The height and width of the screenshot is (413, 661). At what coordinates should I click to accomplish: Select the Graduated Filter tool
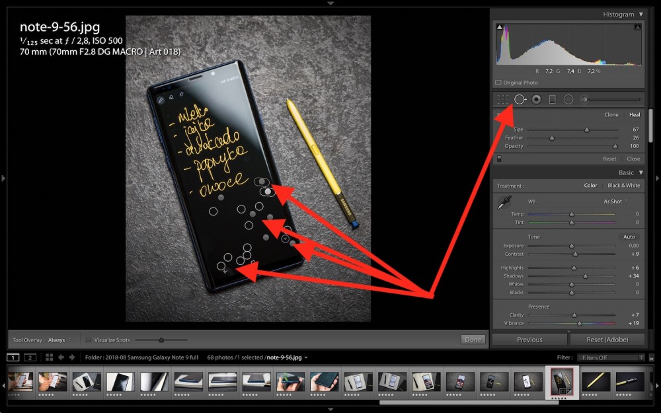(x=552, y=100)
